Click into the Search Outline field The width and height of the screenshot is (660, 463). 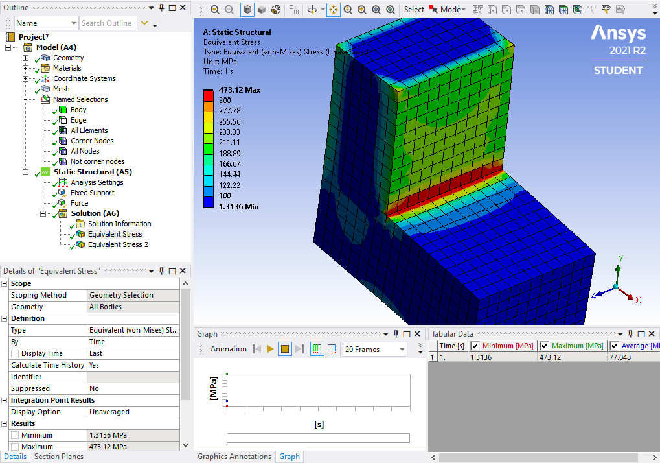click(x=108, y=23)
